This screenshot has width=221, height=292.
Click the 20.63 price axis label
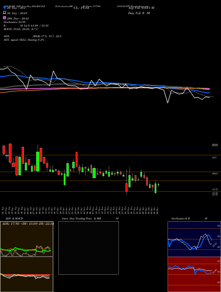(215, 173)
